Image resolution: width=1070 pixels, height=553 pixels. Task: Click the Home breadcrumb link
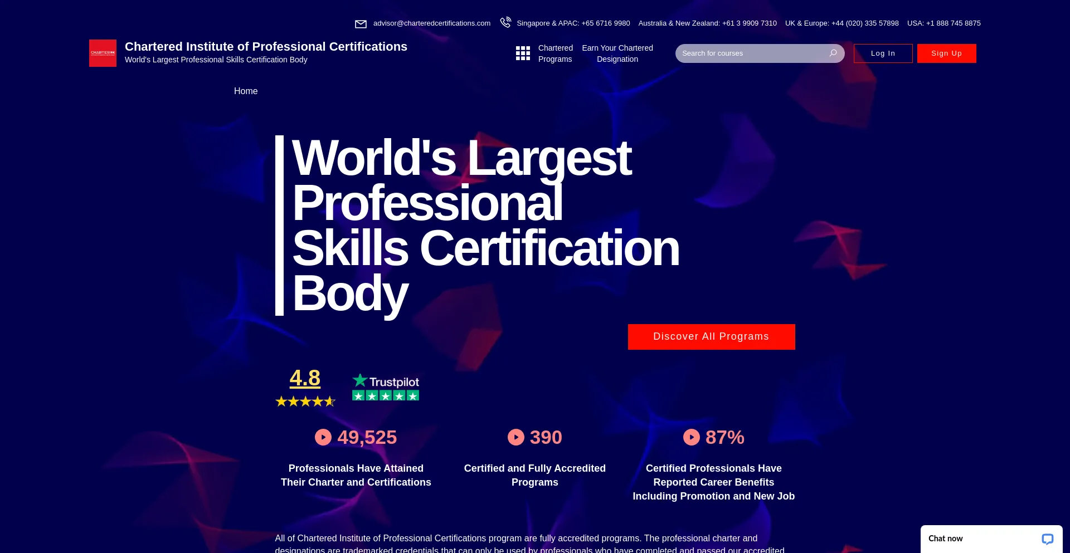(246, 91)
